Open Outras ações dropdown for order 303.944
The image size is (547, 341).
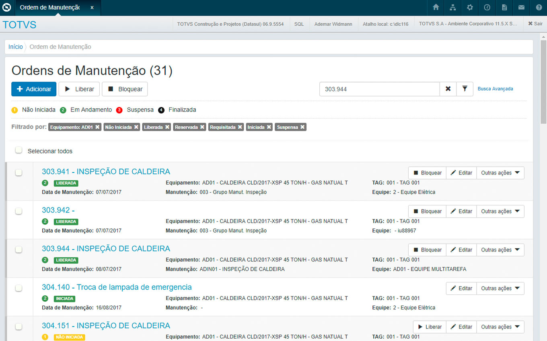point(500,250)
